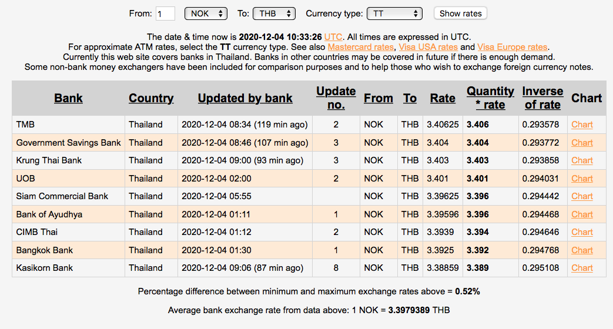Open the Visa Europe rates link
This screenshot has height=329, width=613.
tap(512, 47)
